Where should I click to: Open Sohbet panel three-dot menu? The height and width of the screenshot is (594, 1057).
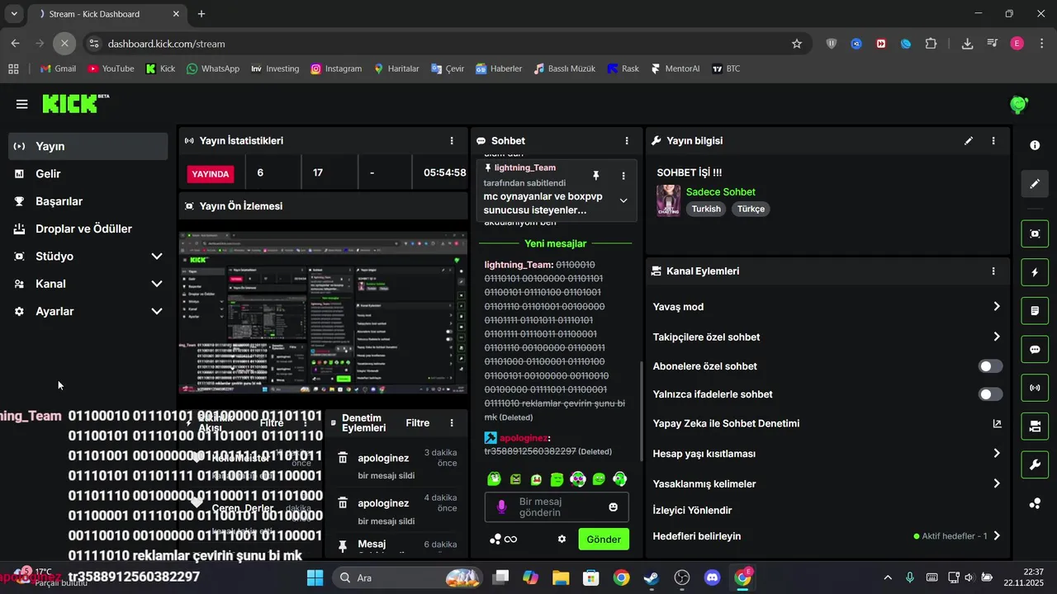(x=627, y=141)
